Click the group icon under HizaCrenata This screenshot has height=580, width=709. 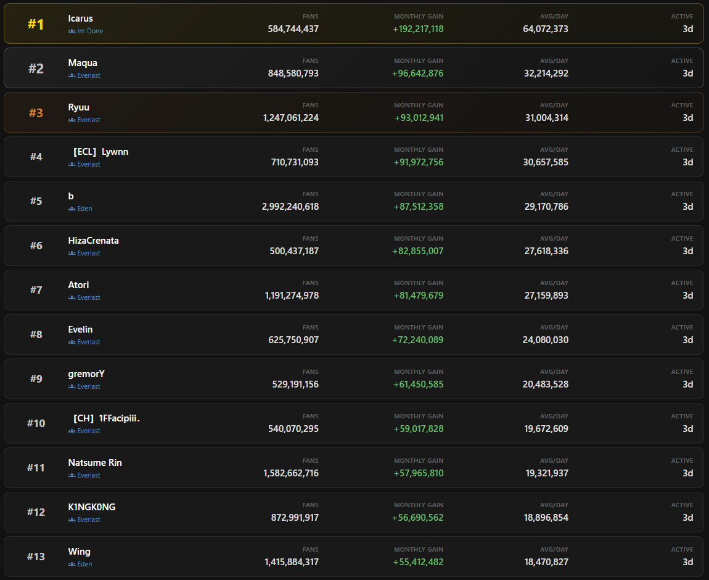coord(72,254)
